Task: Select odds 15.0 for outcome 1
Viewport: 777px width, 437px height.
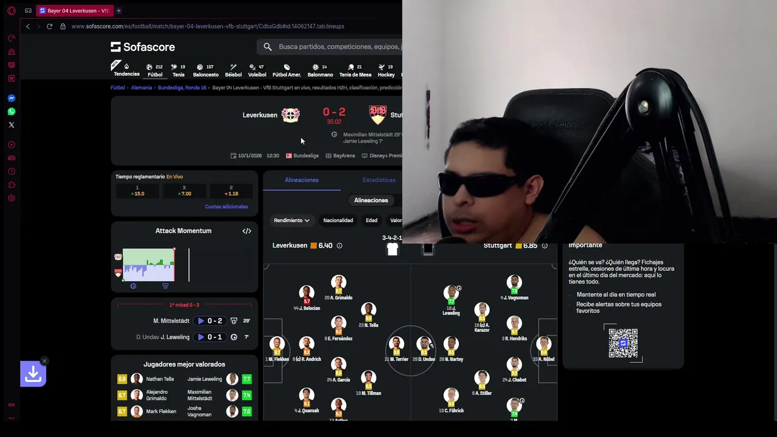Action: coord(137,191)
